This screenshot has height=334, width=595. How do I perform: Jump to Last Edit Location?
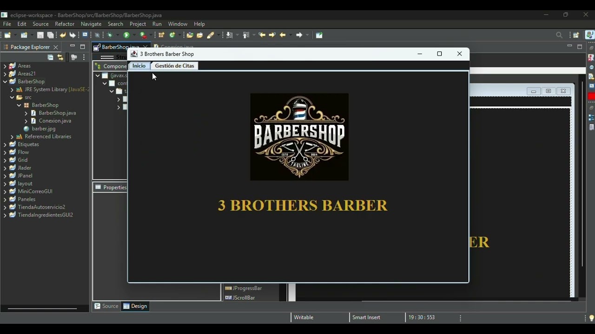[262, 35]
